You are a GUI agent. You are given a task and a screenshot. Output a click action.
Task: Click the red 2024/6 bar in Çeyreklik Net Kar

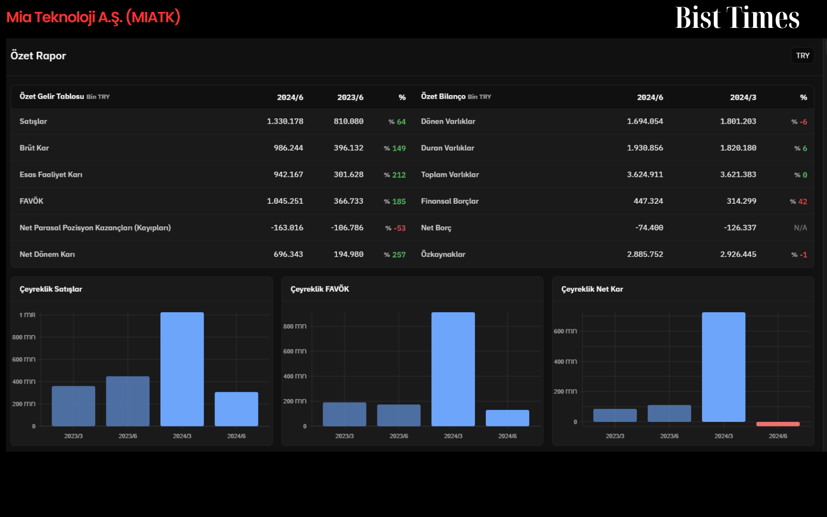point(778,424)
